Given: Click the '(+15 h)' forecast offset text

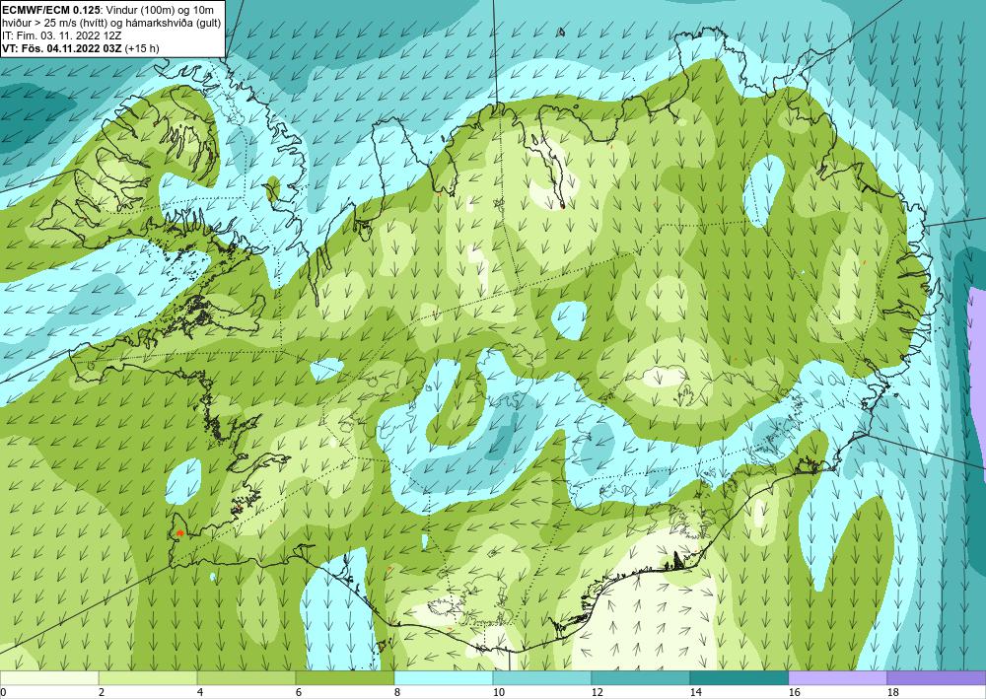Looking at the screenshot, I should tap(142, 48).
